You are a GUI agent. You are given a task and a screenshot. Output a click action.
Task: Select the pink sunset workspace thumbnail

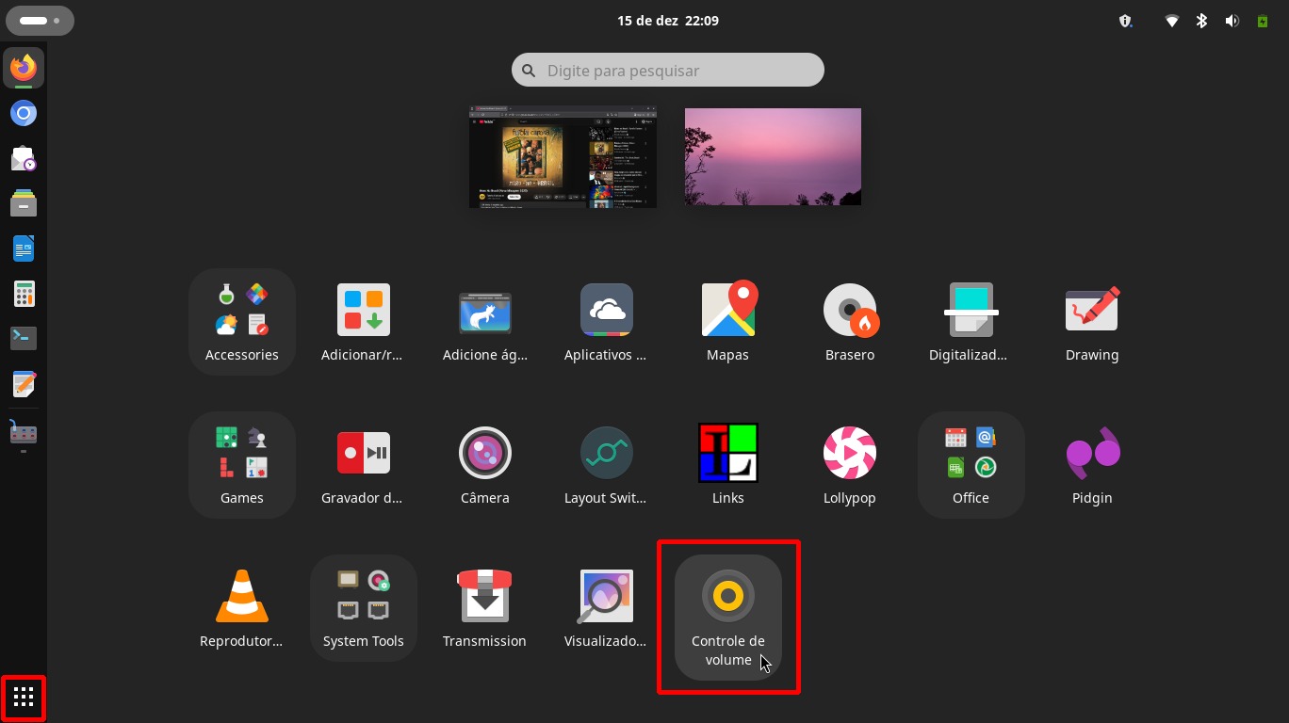pos(773,156)
